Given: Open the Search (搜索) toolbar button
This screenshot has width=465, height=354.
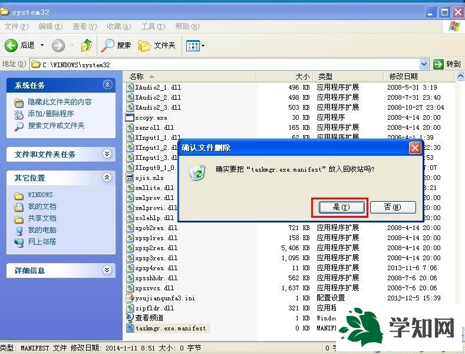Looking at the screenshot, I should pos(116,45).
